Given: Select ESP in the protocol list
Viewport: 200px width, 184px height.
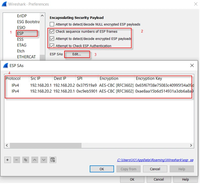Looking at the screenshot, I should tap(20, 33).
